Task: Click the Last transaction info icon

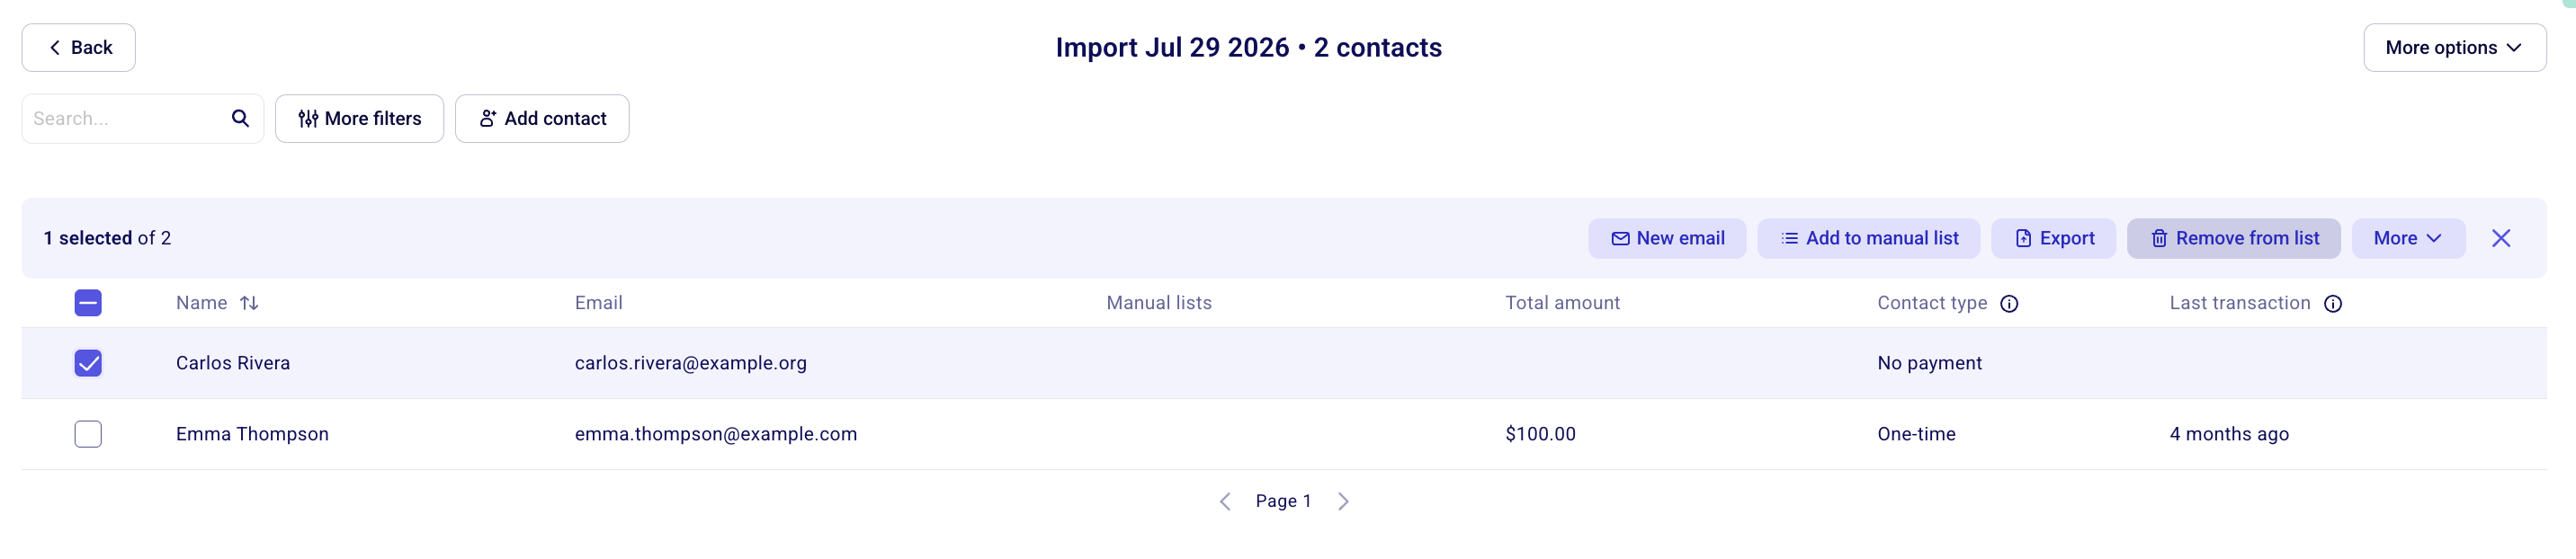Action: [2332, 304]
